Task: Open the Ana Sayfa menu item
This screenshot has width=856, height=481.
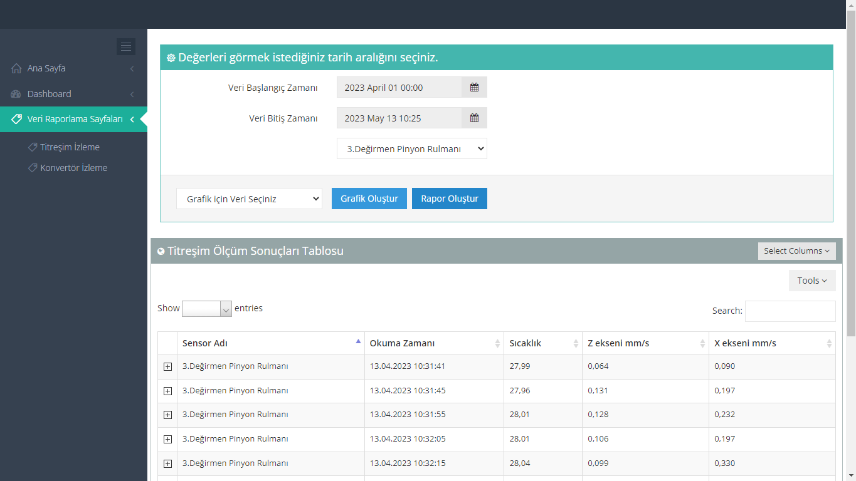Action: pos(73,68)
